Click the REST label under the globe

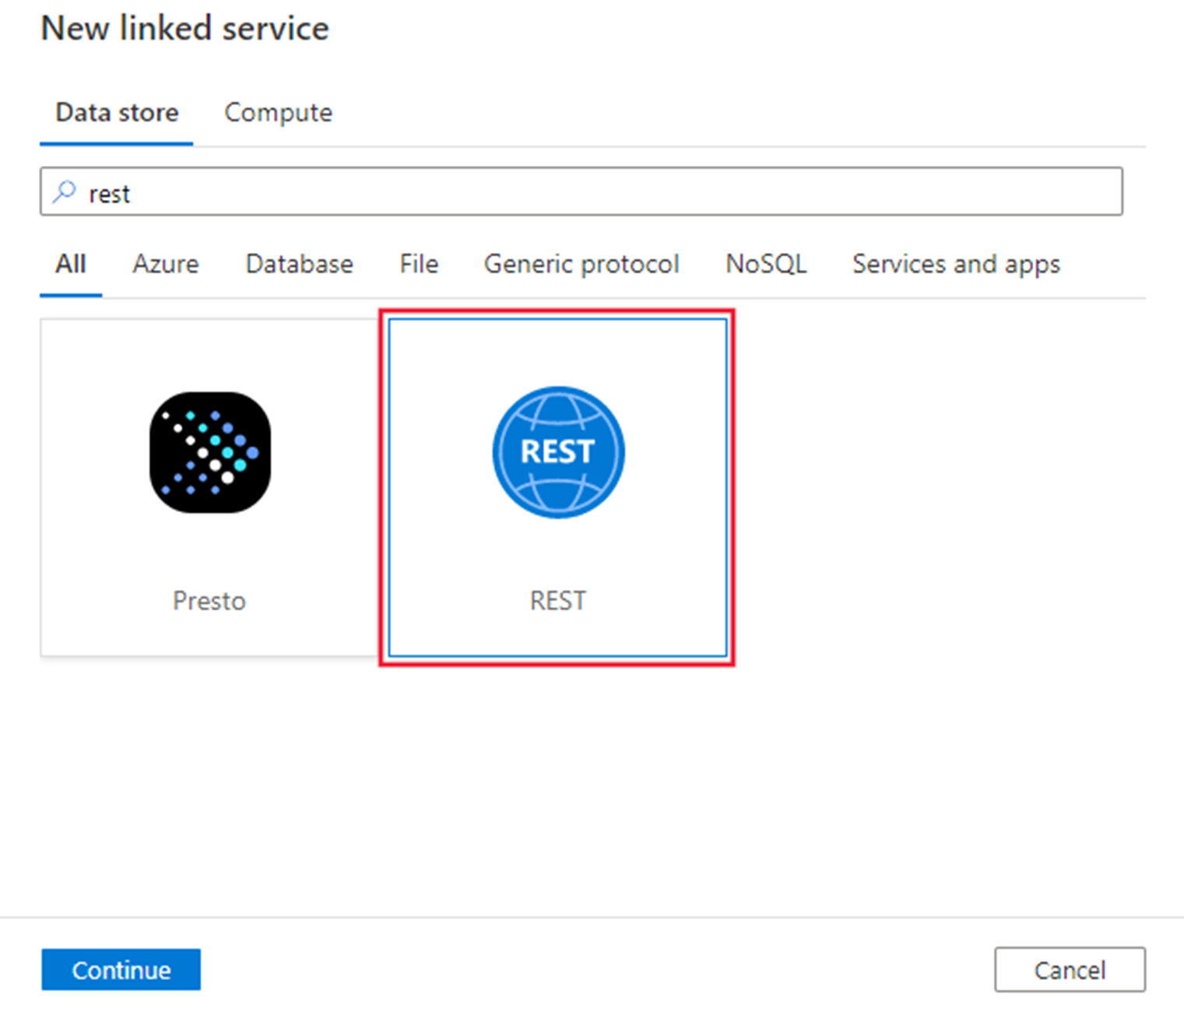pos(557,599)
